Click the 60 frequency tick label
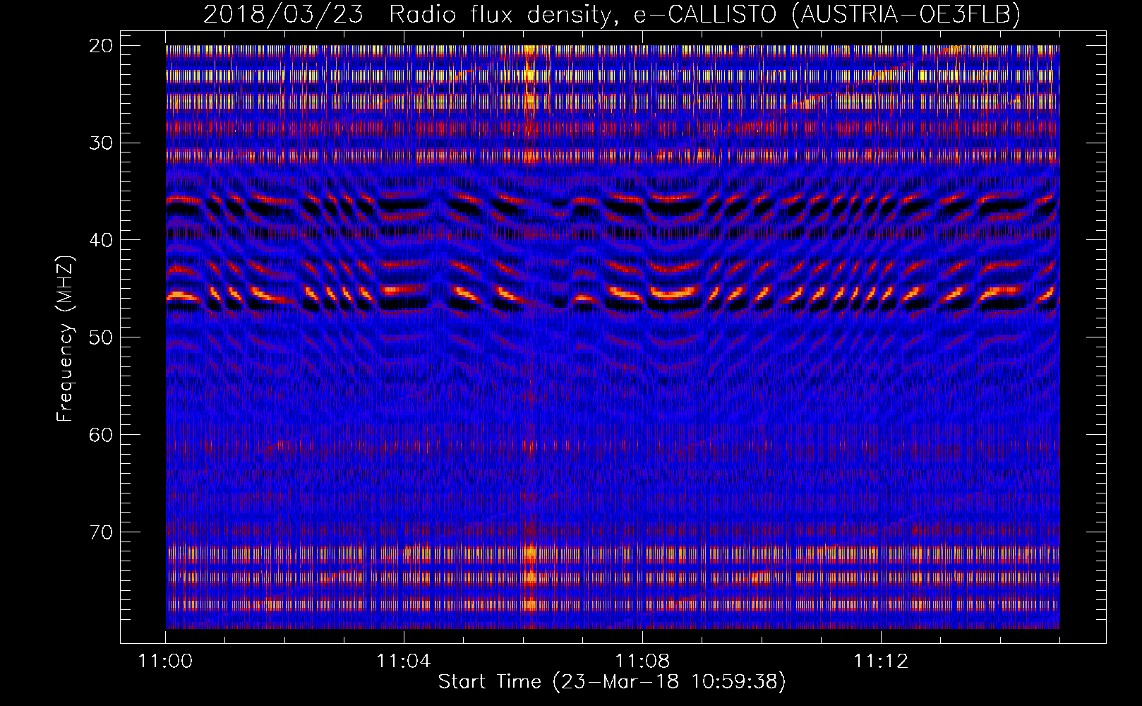Viewport: 1142px width, 706px height. click(x=102, y=435)
